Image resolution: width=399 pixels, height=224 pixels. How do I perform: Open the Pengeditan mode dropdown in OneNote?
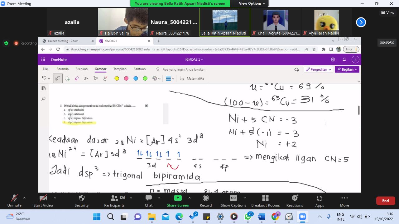[x=319, y=69]
